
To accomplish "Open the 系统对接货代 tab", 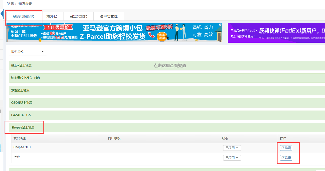I will [x=23, y=16].
